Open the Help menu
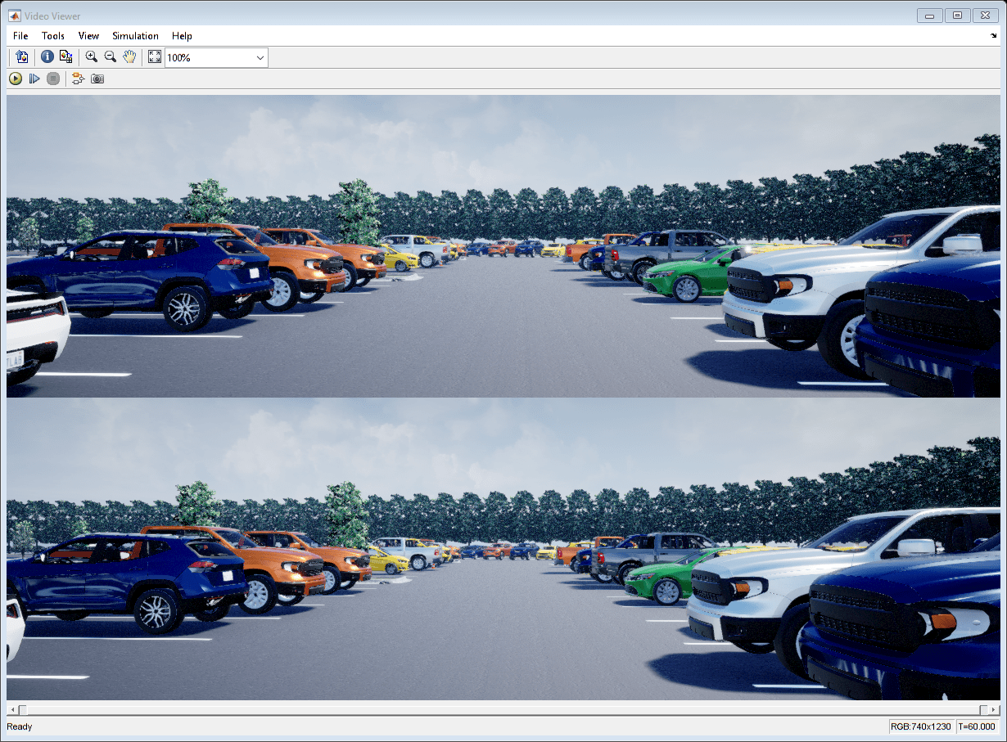This screenshot has height=742, width=1007. [182, 36]
